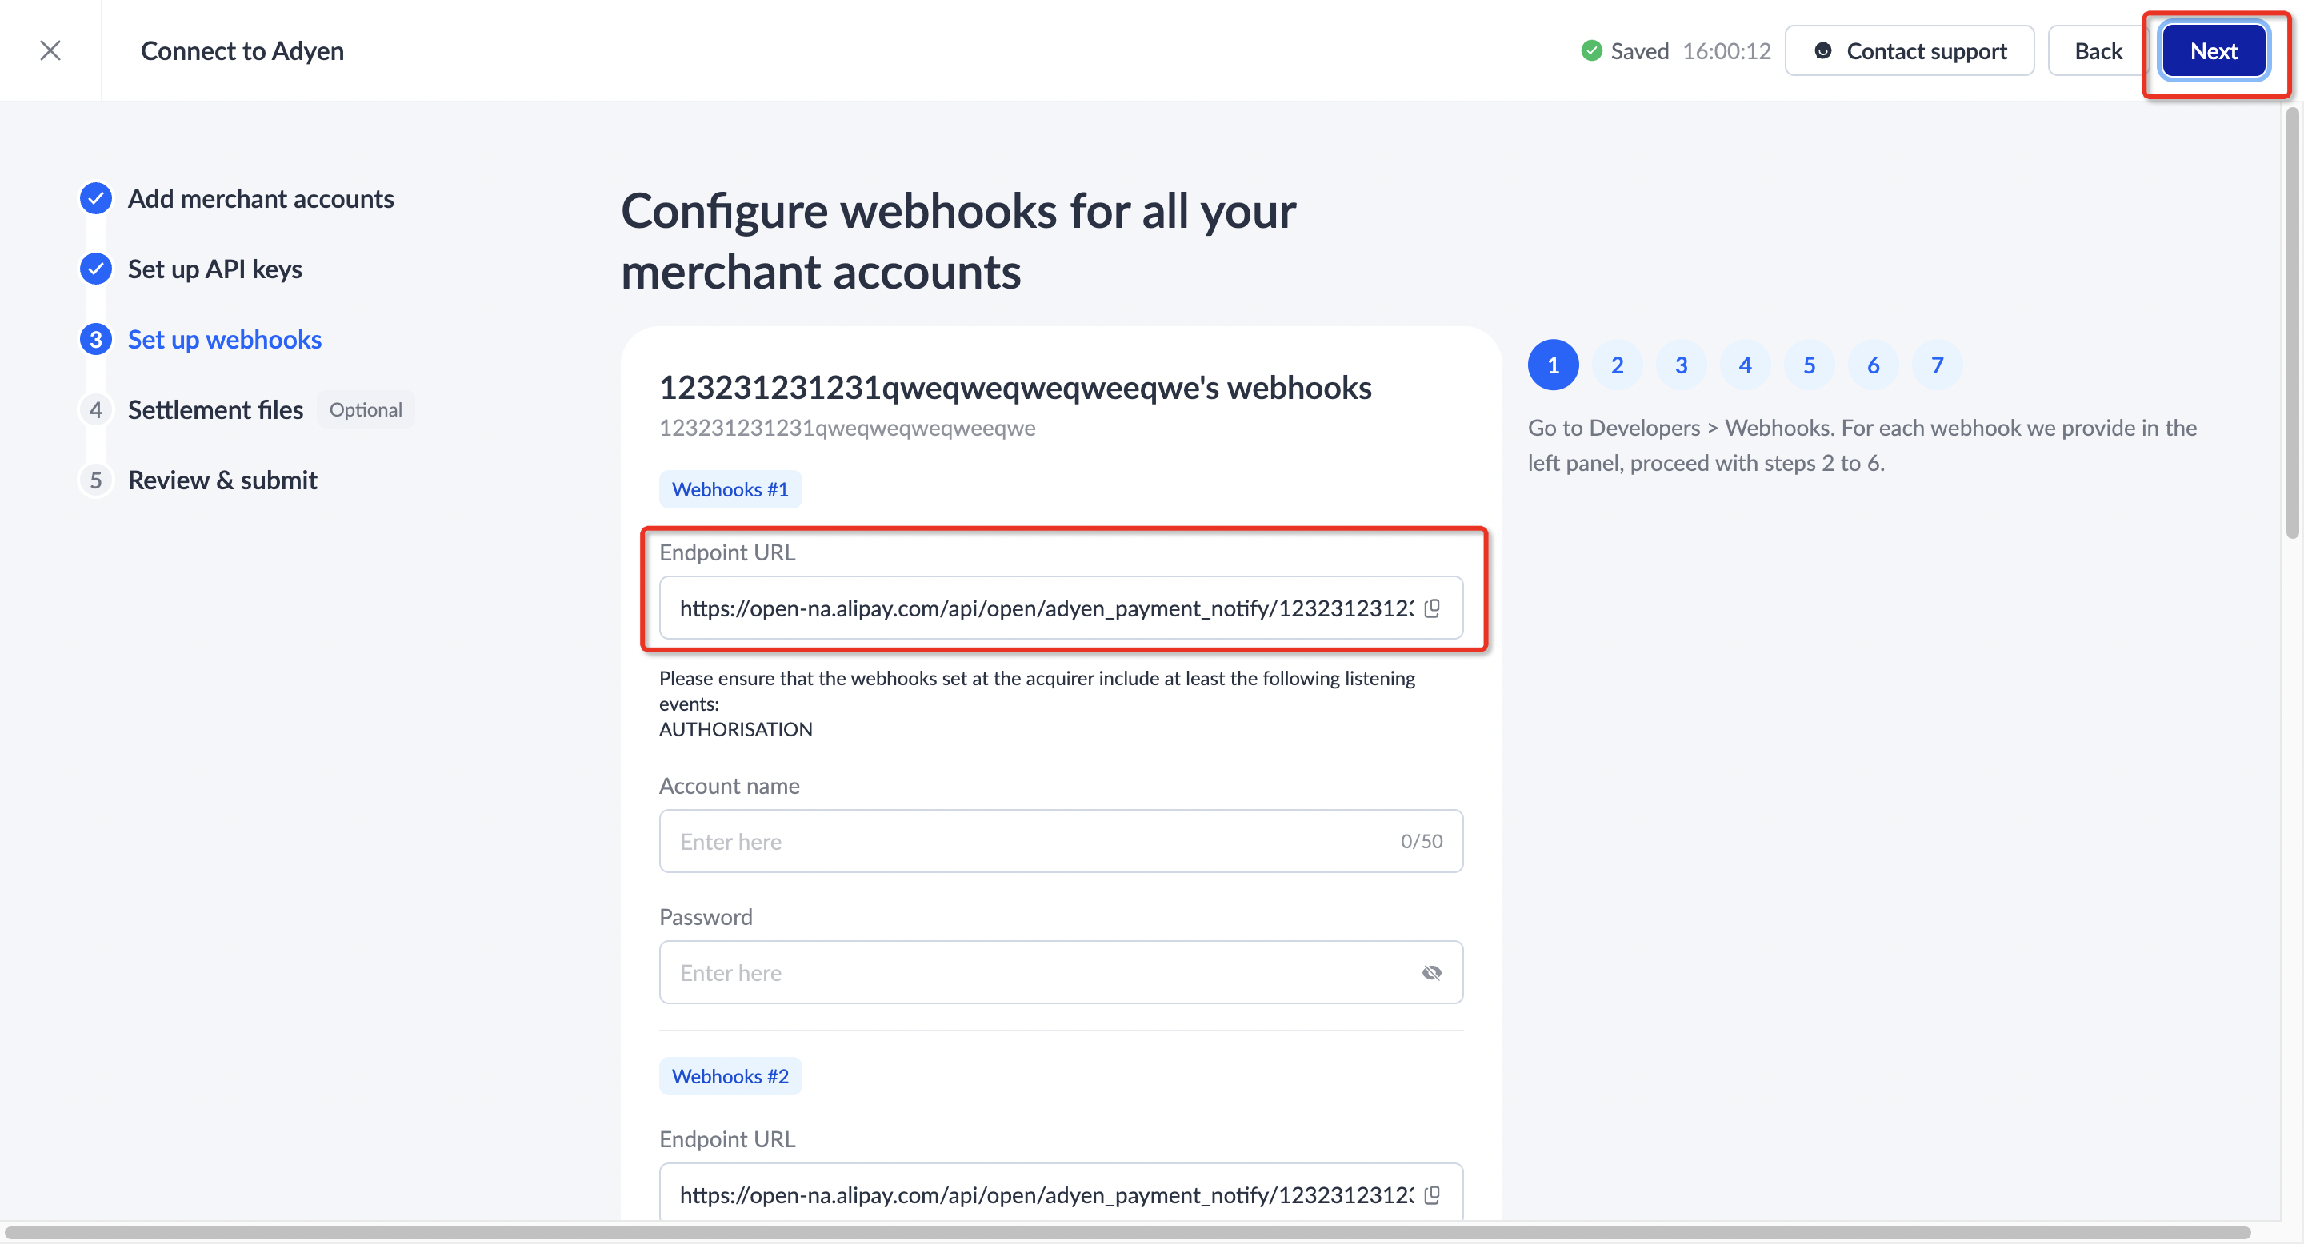Copy the Webhooks #1 endpoint URL
The image size is (2304, 1244).
[1432, 608]
